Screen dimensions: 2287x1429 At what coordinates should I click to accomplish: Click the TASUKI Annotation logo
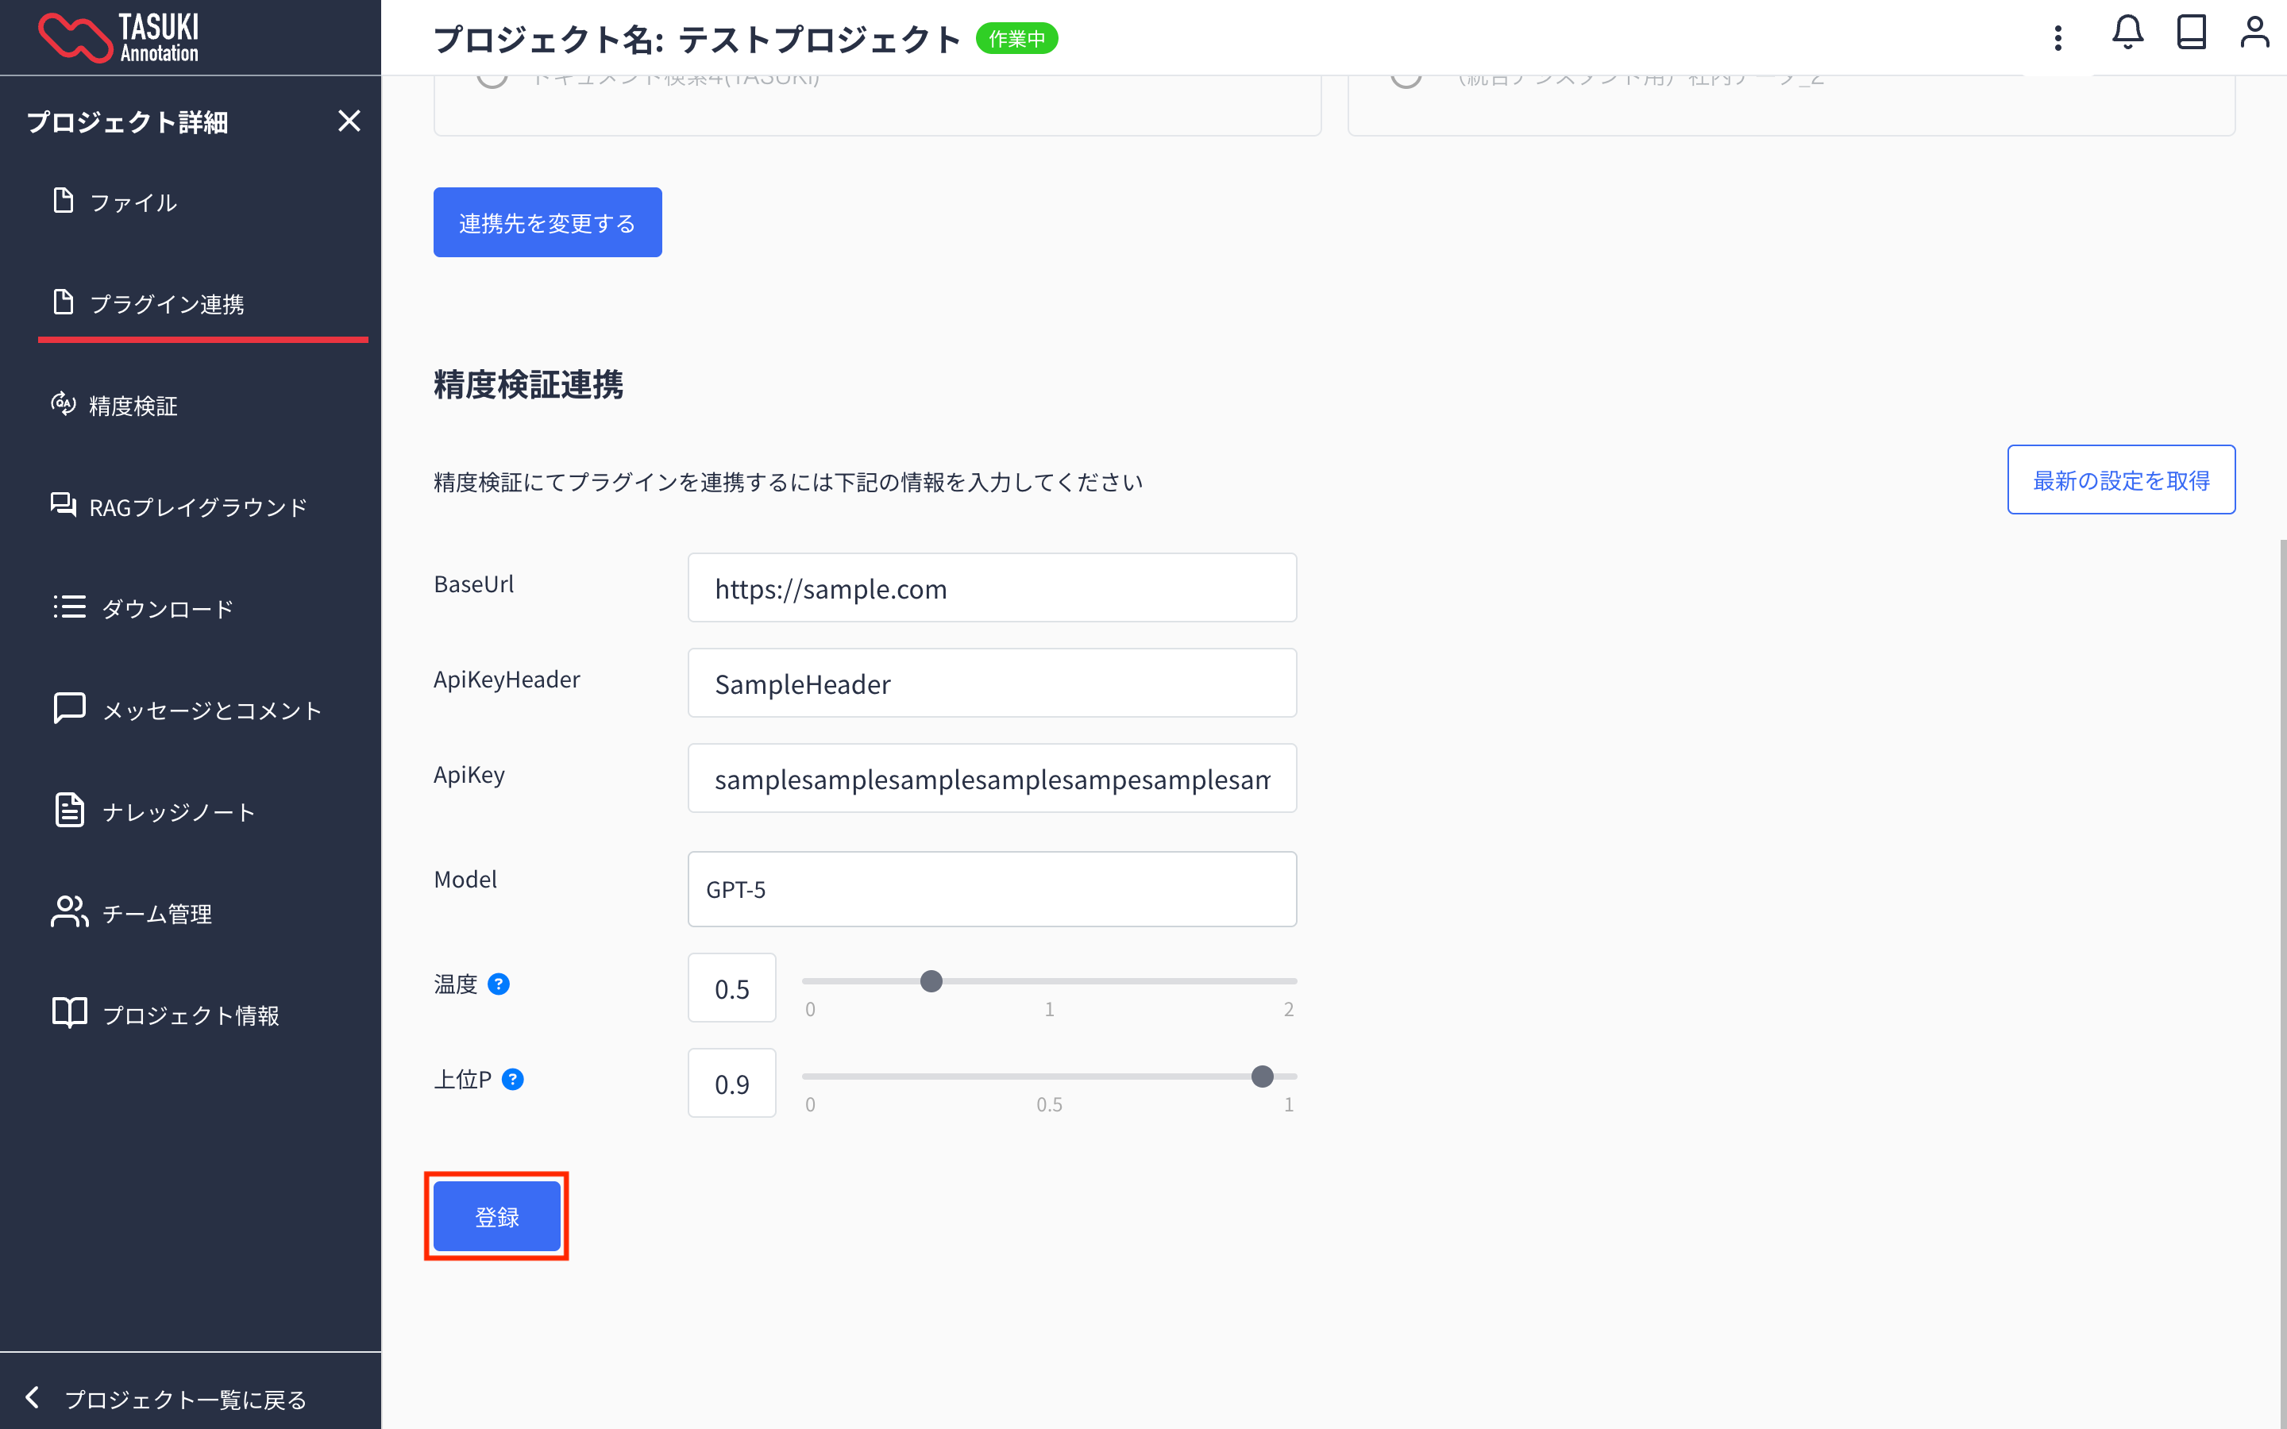[118, 38]
